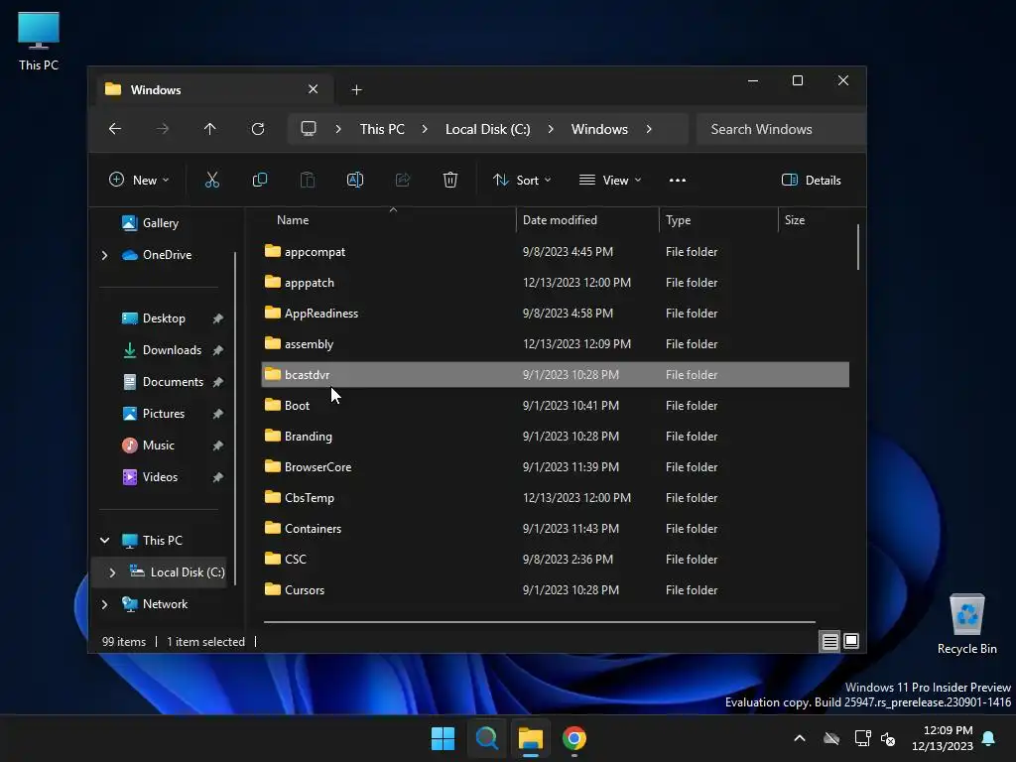This screenshot has height=762, width=1016.
Task: Open the New dropdown menu
Action: [139, 181]
